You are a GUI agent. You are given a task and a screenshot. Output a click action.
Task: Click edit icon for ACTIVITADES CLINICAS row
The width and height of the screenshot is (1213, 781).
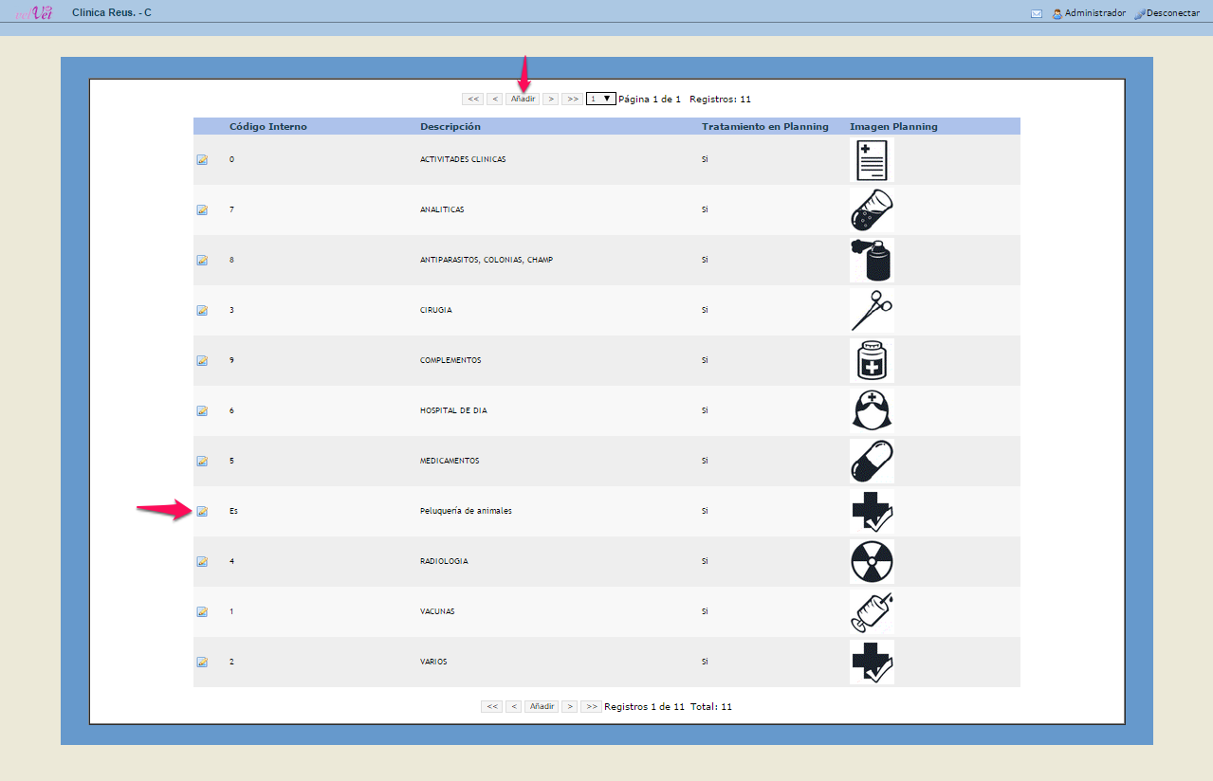[202, 159]
